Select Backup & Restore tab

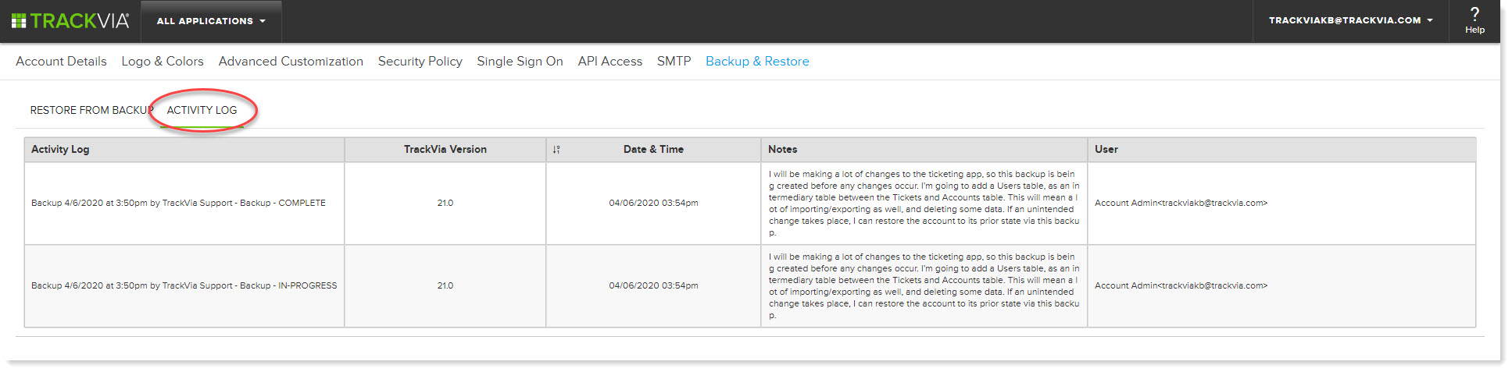coord(757,61)
